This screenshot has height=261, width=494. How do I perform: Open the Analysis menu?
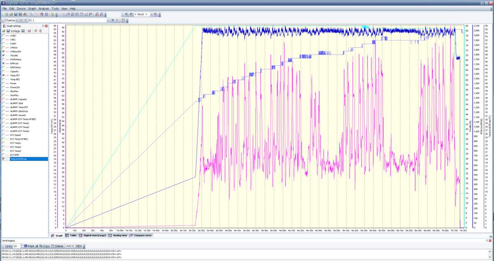click(44, 8)
